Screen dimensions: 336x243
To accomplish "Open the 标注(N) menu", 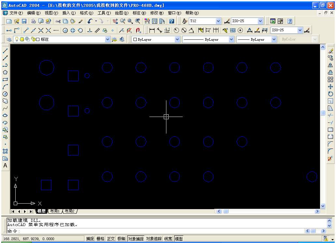I will 139,13.
